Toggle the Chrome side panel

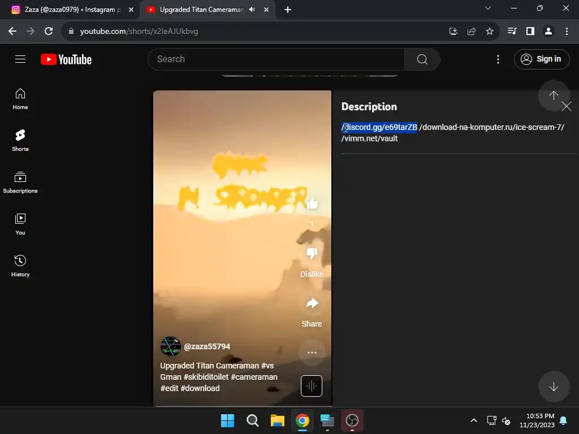click(x=530, y=32)
